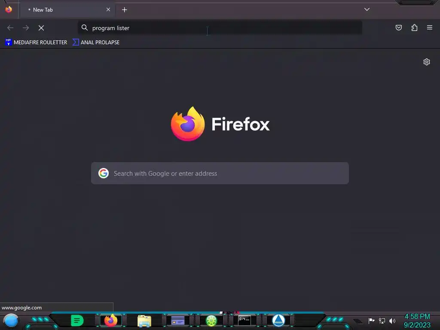
Task: Open the Extensions puzzle icon
Action: pyautogui.click(x=414, y=27)
